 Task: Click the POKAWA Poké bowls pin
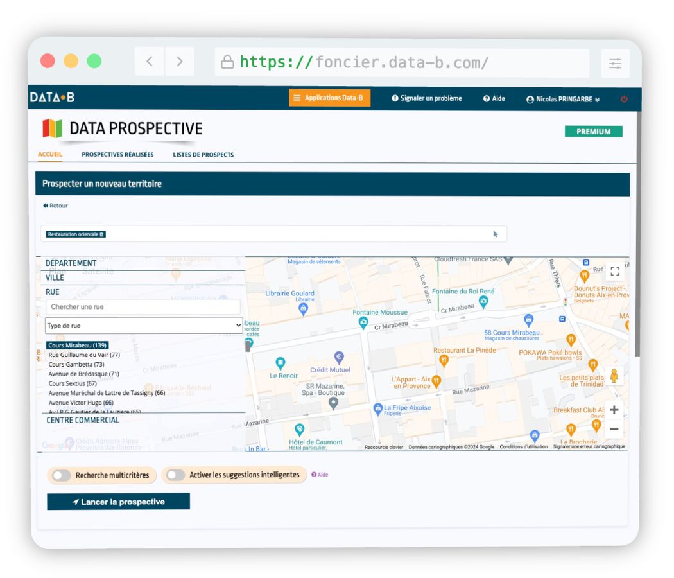point(571,340)
